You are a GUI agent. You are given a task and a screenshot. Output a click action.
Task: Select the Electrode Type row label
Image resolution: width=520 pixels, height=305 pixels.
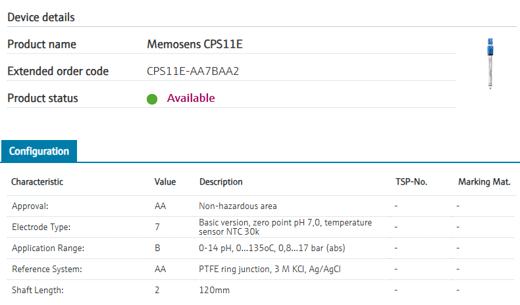(x=41, y=227)
